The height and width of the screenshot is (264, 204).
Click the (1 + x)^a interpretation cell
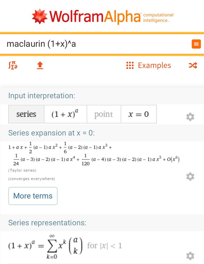(x=65, y=114)
